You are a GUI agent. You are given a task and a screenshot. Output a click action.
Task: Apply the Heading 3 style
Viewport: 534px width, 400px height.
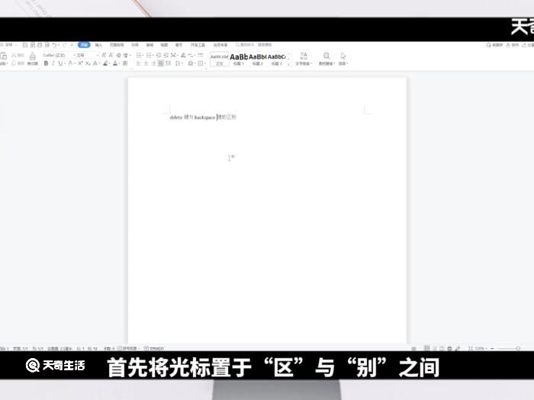[x=276, y=59]
